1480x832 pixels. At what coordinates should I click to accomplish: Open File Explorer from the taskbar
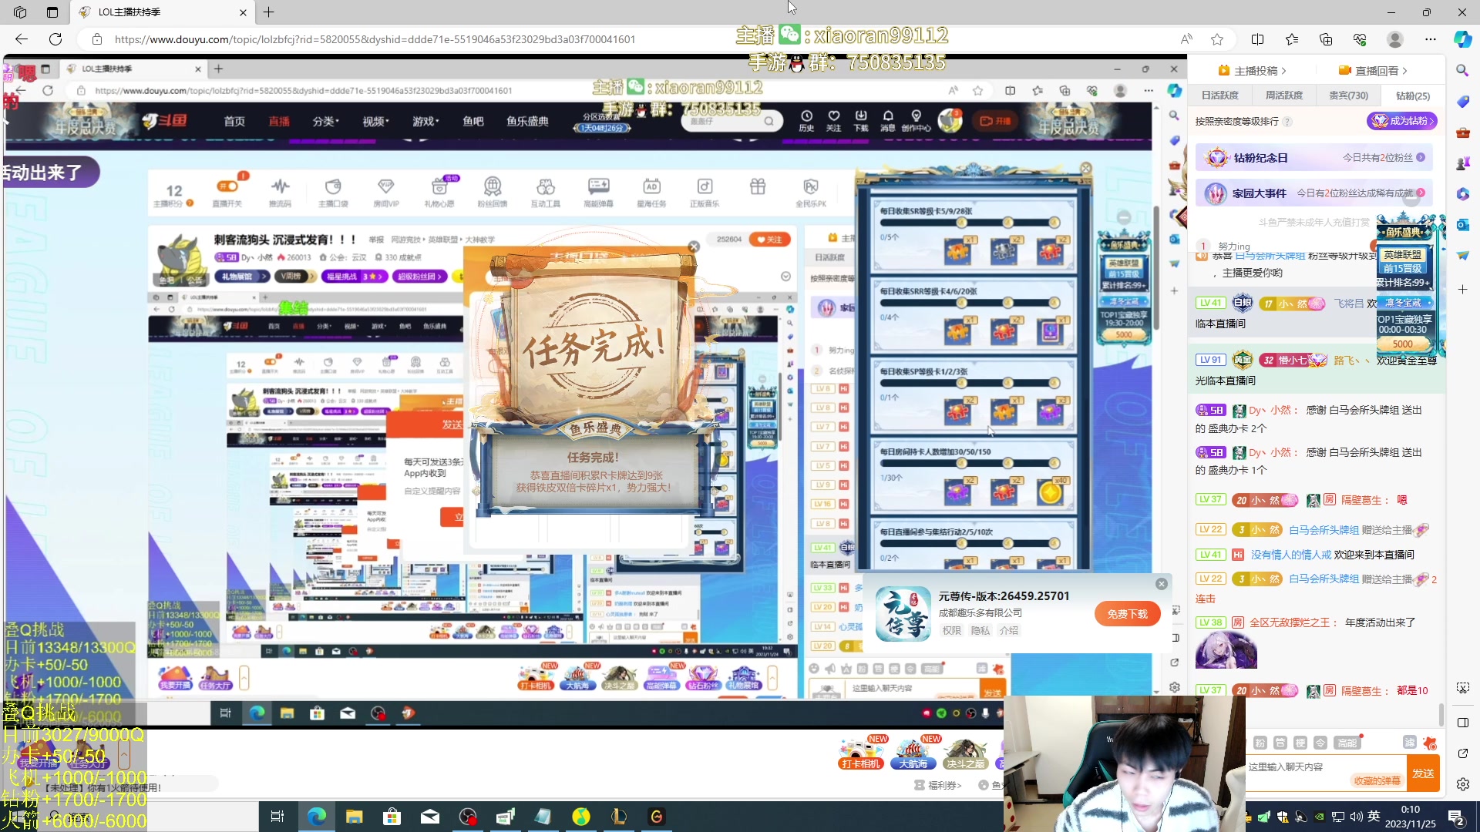click(x=354, y=817)
